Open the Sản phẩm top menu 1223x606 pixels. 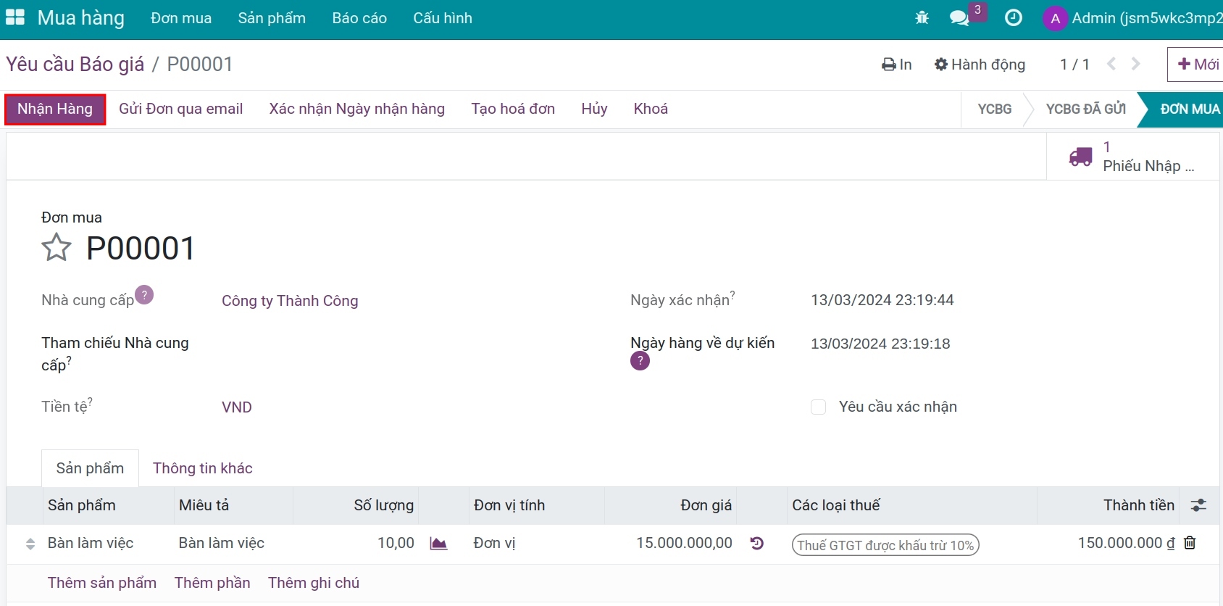click(x=272, y=18)
